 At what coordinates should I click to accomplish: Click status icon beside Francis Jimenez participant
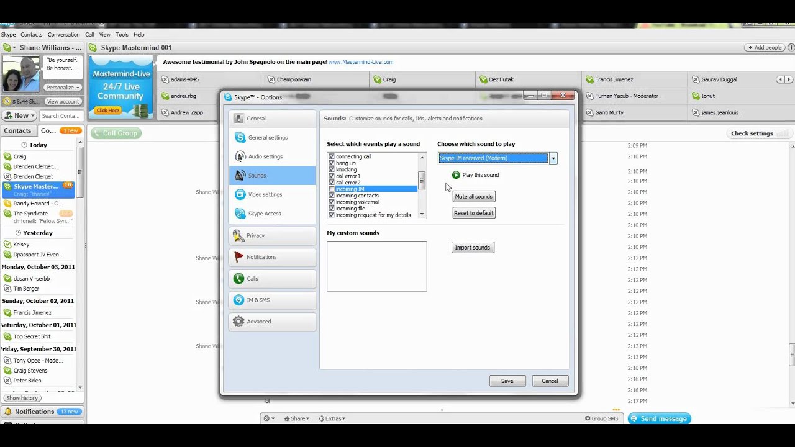[589, 79]
